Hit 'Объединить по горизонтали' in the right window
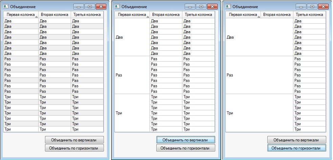 coord(296,148)
